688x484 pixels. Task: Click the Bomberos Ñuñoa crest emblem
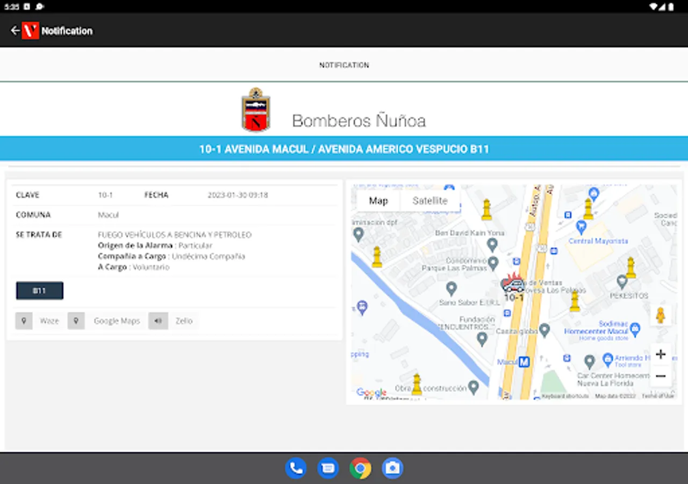(256, 110)
